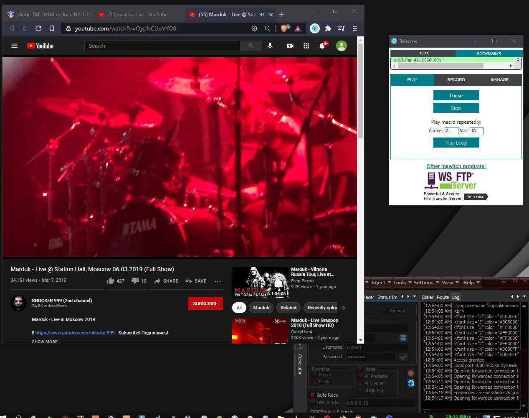Image resolution: width=529 pixels, height=418 pixels.
Task: Open YouTube notifications bell
Action: pos(322,46)
